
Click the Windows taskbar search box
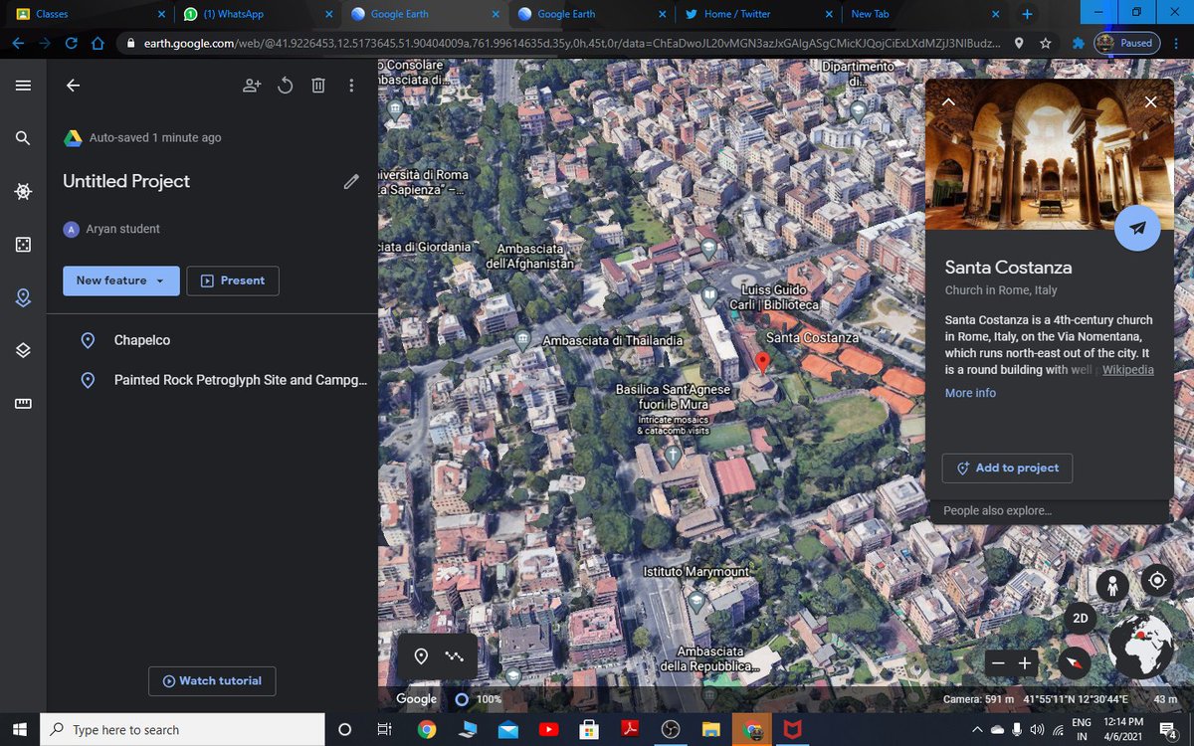click(183, 729)
